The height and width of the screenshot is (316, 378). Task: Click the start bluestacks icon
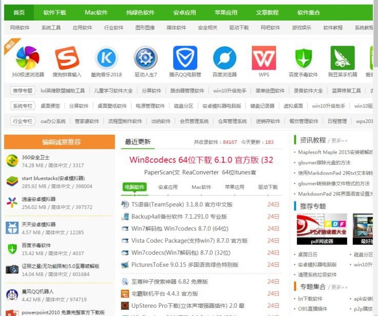[x=12, y=181]
